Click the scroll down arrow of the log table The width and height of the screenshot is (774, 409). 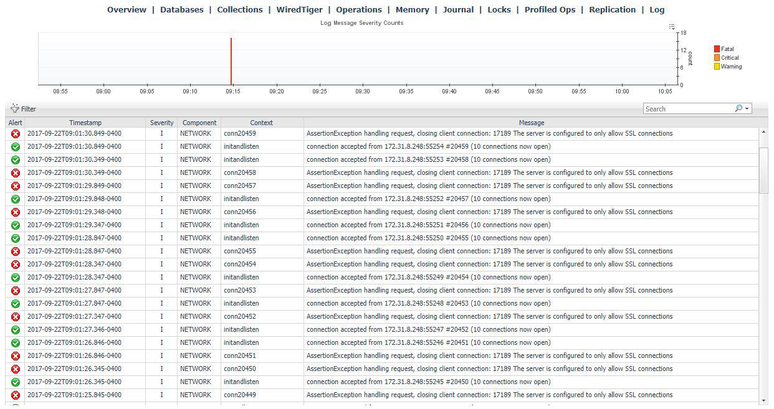point(764,400)
